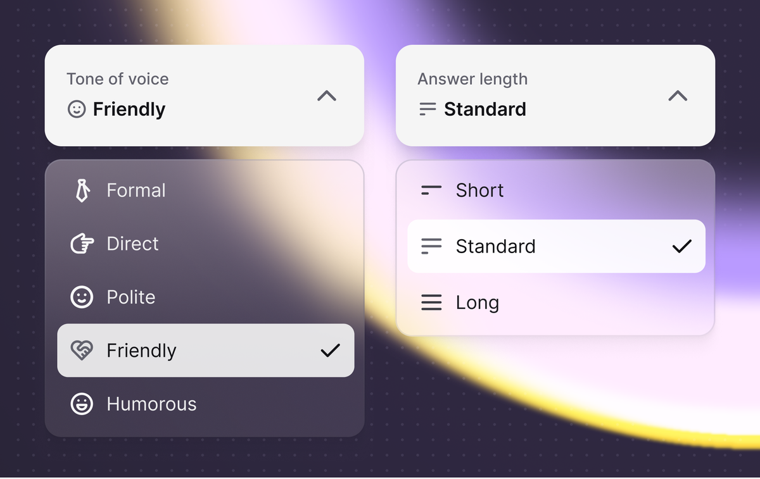Choose the Formal tone of voice

click(136, 190)
